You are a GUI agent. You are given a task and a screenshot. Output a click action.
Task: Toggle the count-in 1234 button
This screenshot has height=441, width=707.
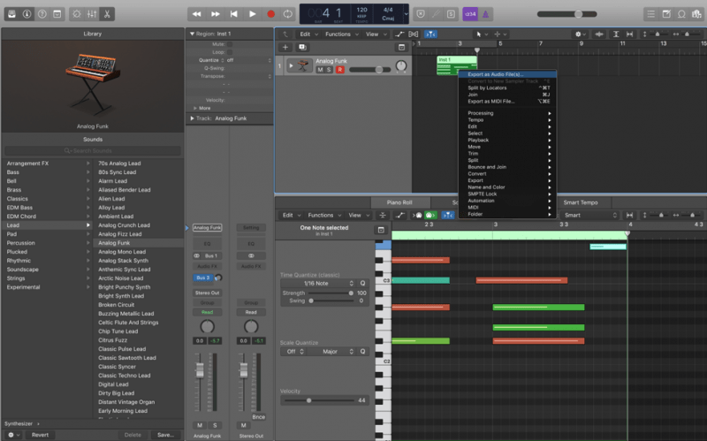point(470,14)
